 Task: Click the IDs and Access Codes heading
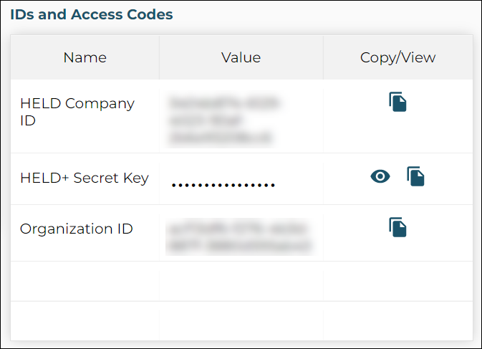point(92,14)
